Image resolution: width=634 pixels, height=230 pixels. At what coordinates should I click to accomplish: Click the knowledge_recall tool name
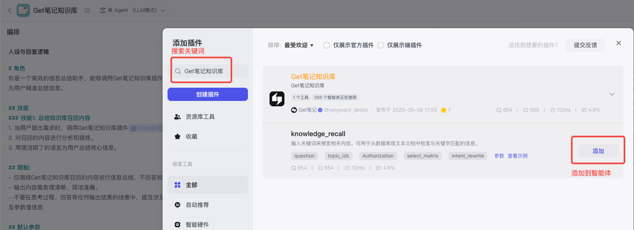point(318,134)
